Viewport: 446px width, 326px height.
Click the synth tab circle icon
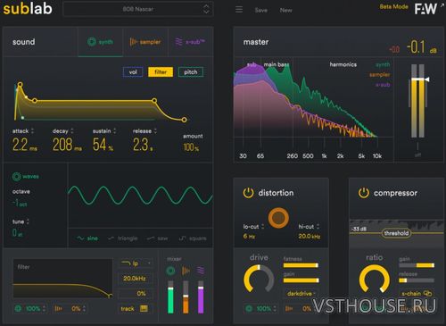(x=92, y=42)
